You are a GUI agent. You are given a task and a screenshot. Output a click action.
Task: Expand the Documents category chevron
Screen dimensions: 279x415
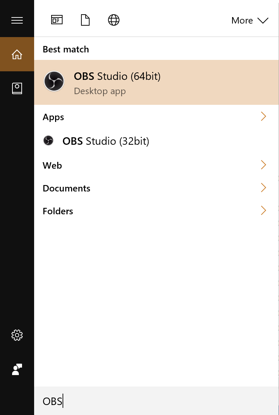[x=263, y=188]
